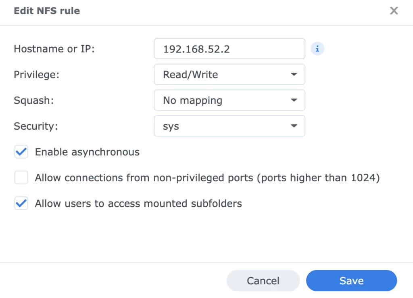This screenshot has height=298, width=413.
Task: Click the Enable asynchronous label text
Action: click(87, 152)
